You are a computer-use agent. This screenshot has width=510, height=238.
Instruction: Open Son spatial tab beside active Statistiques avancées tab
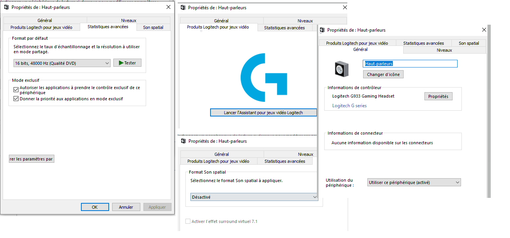point(153,27)
